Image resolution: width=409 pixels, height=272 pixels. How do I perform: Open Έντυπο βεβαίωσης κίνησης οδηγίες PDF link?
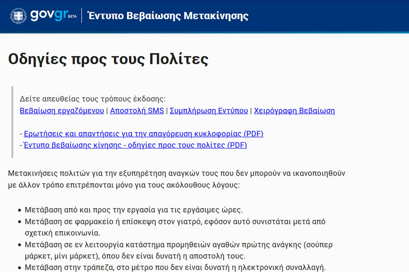coord(135,145)
